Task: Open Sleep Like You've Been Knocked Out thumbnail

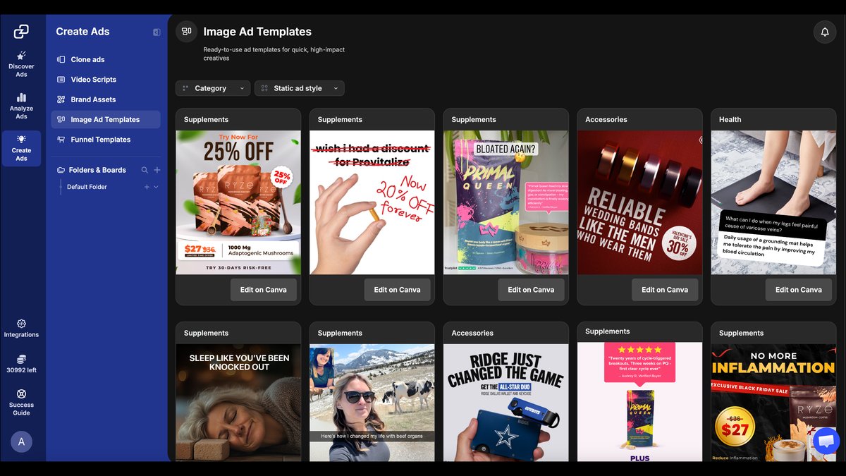Action: (238, 403)
